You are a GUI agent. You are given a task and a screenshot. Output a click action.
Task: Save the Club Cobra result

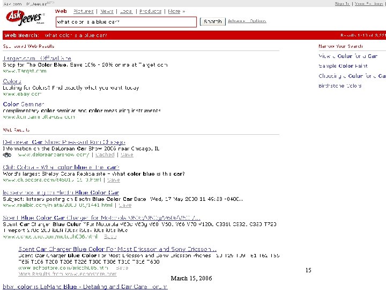114,180
